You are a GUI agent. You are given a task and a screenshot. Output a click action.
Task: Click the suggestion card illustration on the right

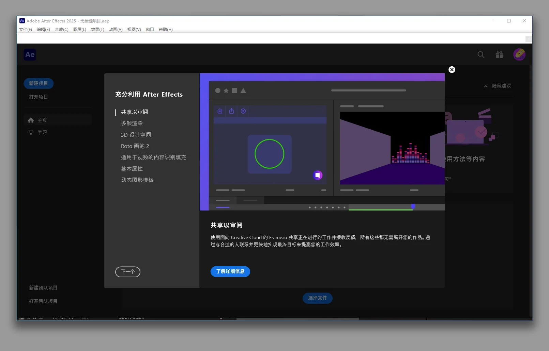pos(472,127)
